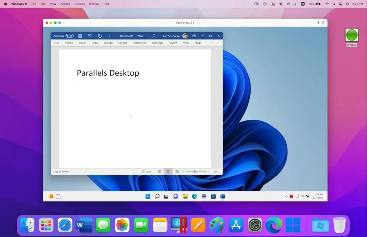Viewport: 367px width, 237px height.
Task: Click the Kurt Schmucker account name
Action: pos(171,36)
